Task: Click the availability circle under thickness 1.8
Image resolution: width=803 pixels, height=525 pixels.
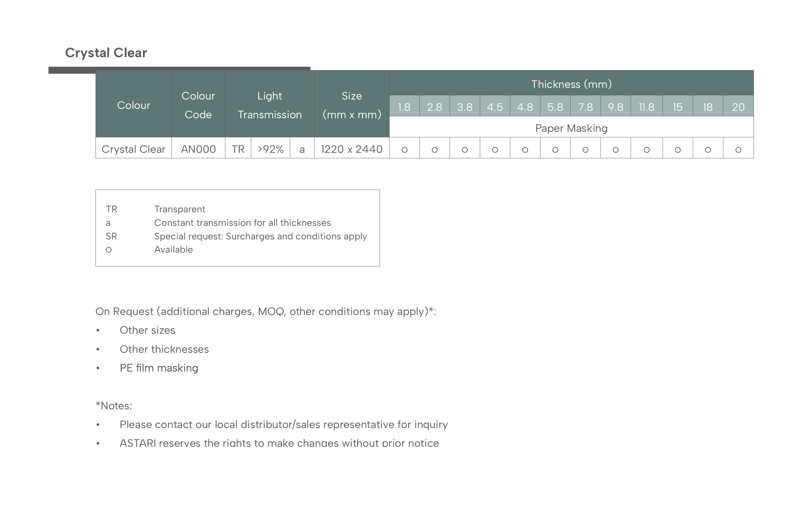Action: (x=404, y=150)
